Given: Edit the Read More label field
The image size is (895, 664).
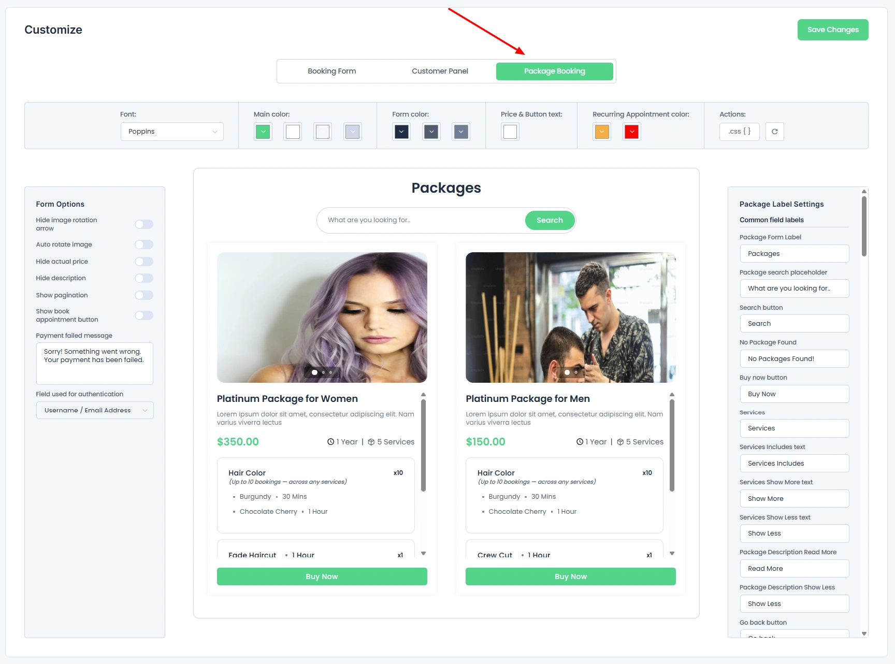Looking at the screenshot, I should point(795,569).
